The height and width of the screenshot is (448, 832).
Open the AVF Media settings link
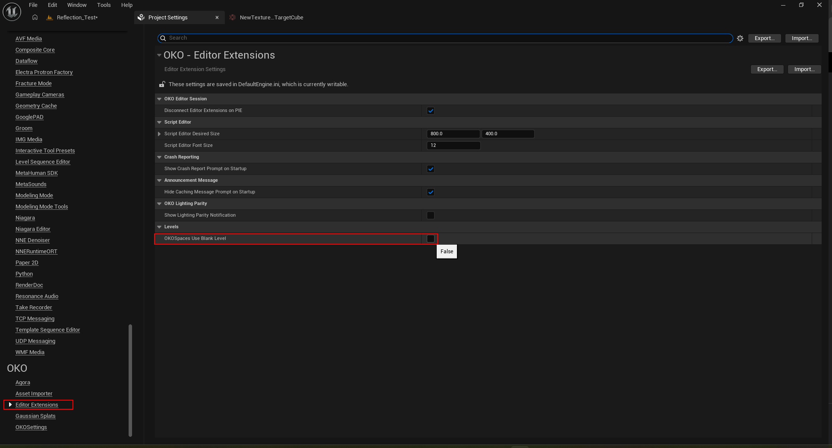28,39
